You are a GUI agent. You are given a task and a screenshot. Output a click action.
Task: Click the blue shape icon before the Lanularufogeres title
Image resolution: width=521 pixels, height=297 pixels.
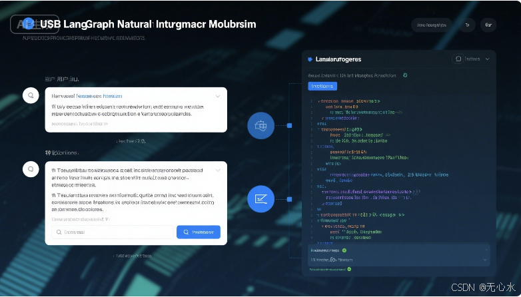tap(310, 59)
